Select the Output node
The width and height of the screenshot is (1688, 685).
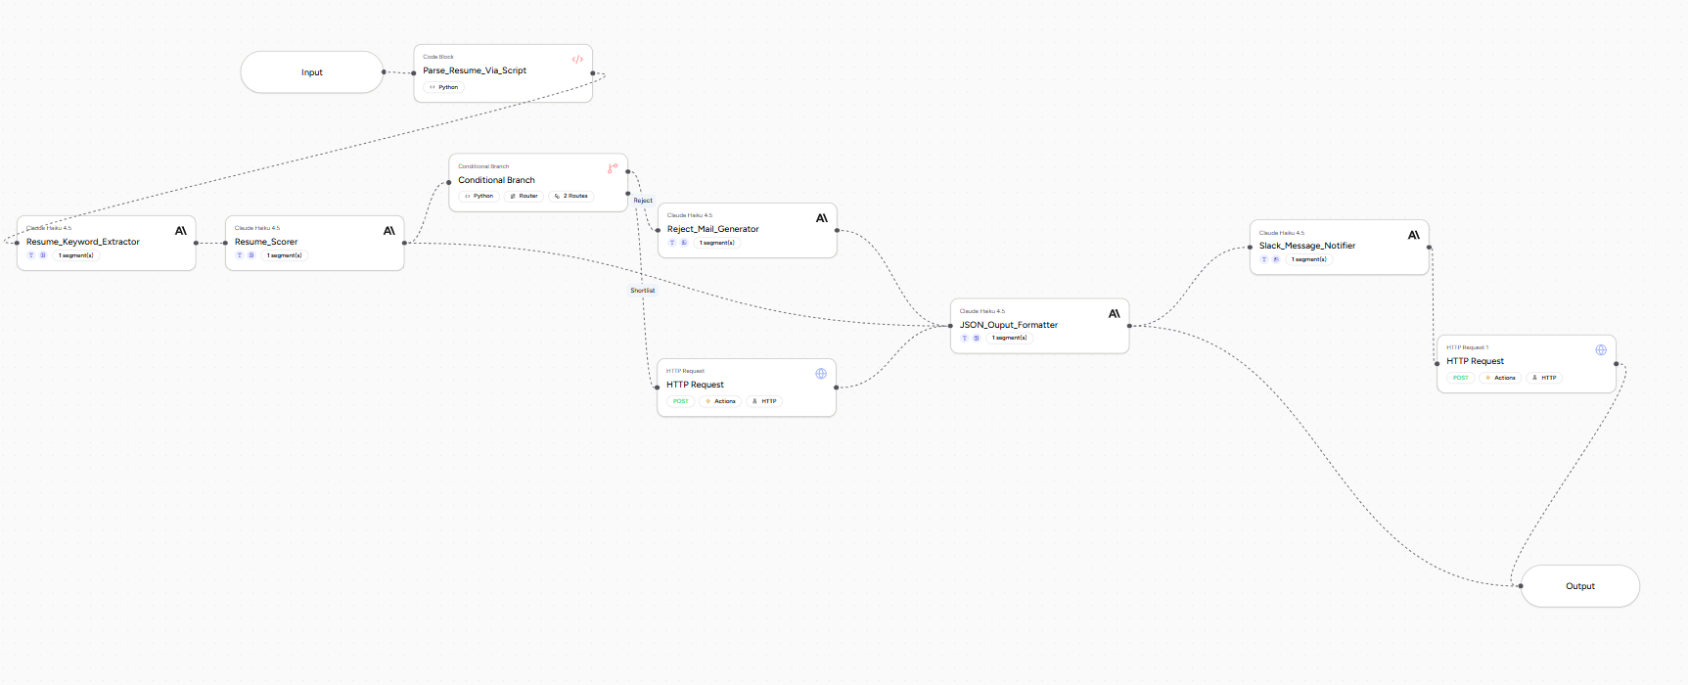pyautogui.click(x=1580, y=586)
